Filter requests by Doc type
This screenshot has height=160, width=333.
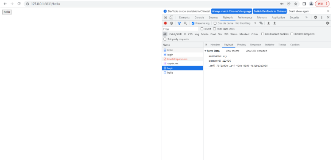point(220,34)
